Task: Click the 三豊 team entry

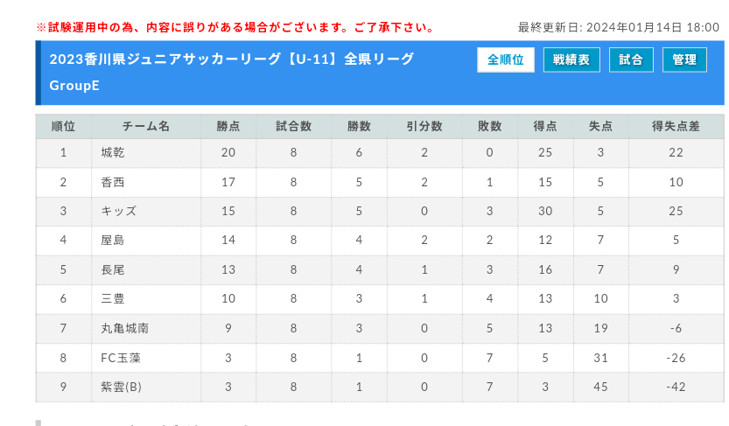Action: point(113,298)
